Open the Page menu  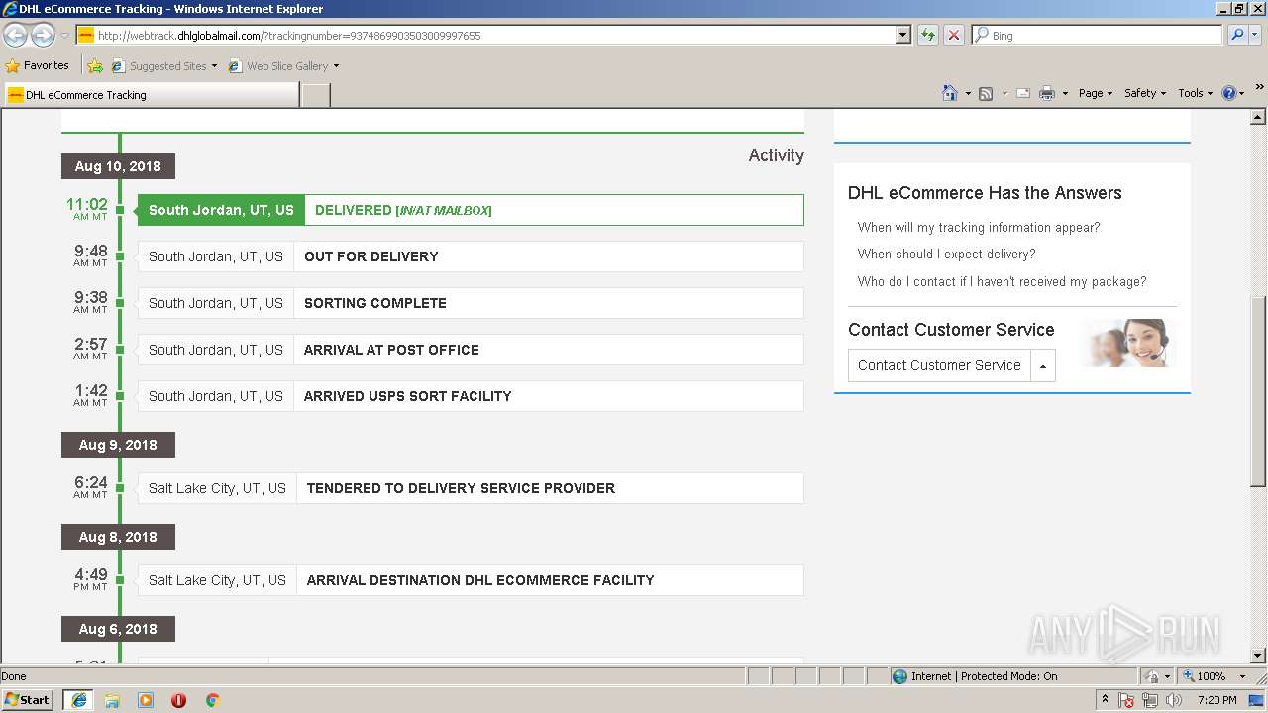pos(1096,93)
